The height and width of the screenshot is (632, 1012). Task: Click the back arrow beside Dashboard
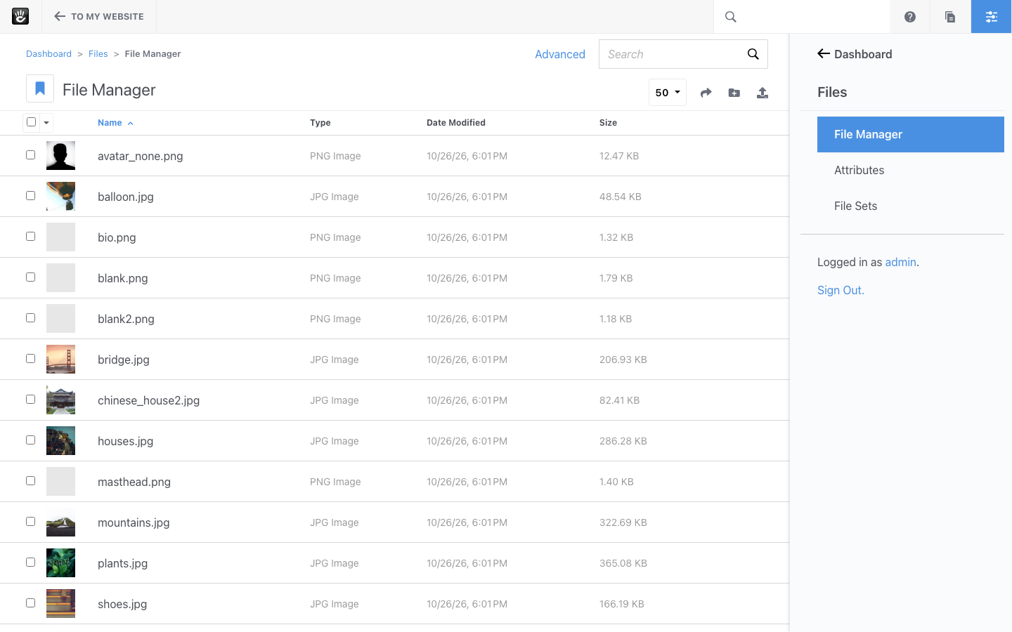click(x=824, y=54)
